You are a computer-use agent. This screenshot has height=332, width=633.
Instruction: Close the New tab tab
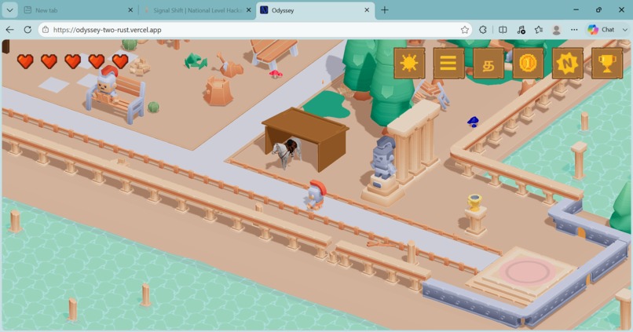click(x=130, y=10)
